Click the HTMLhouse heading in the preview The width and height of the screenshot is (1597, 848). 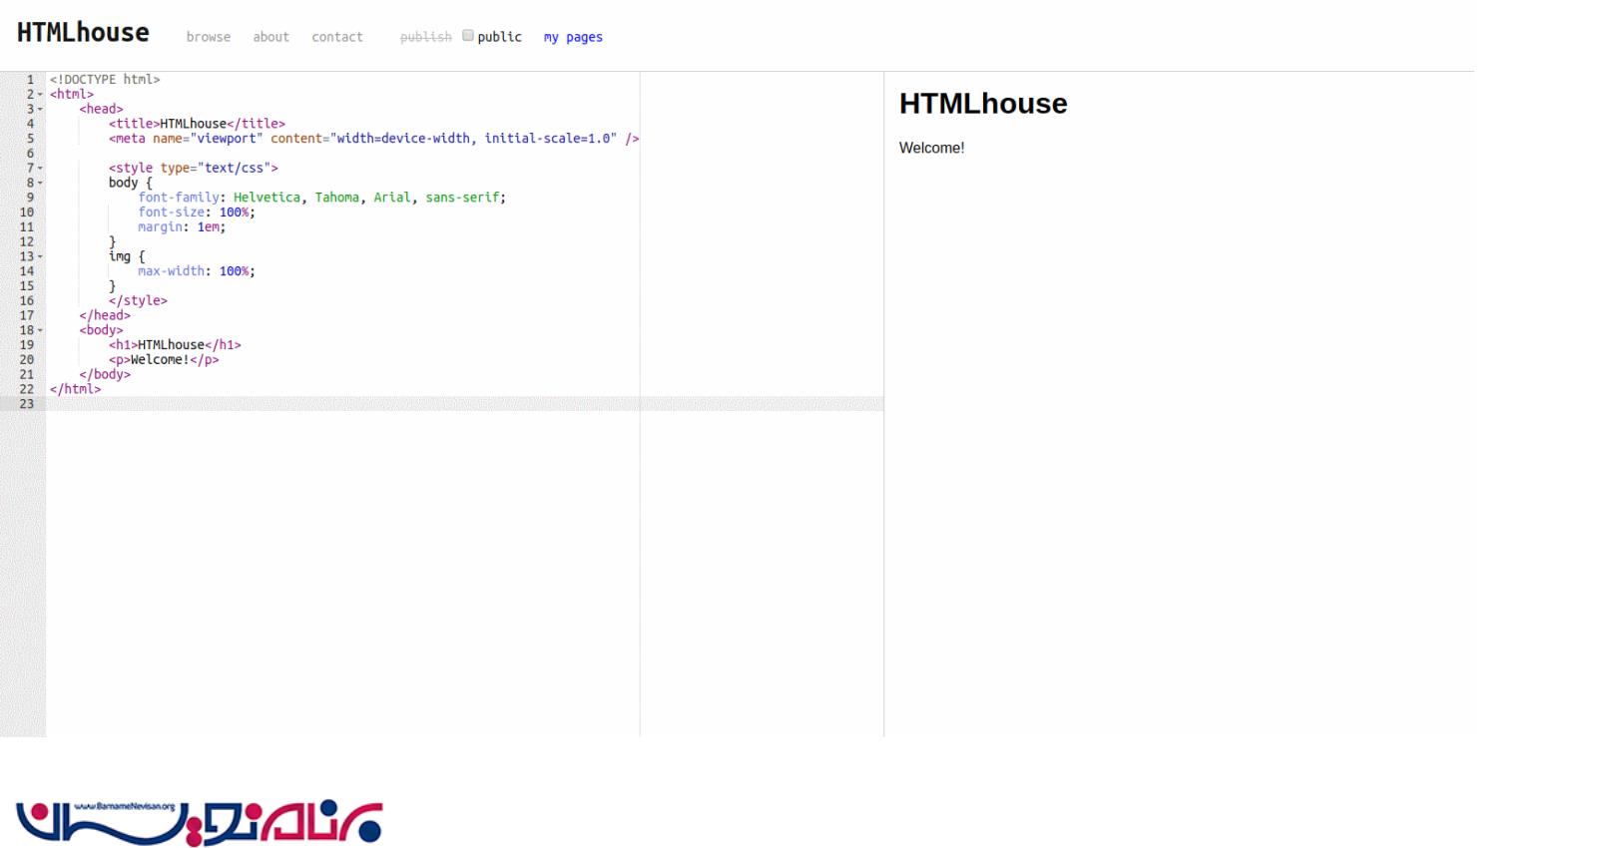tap(982, 104)
